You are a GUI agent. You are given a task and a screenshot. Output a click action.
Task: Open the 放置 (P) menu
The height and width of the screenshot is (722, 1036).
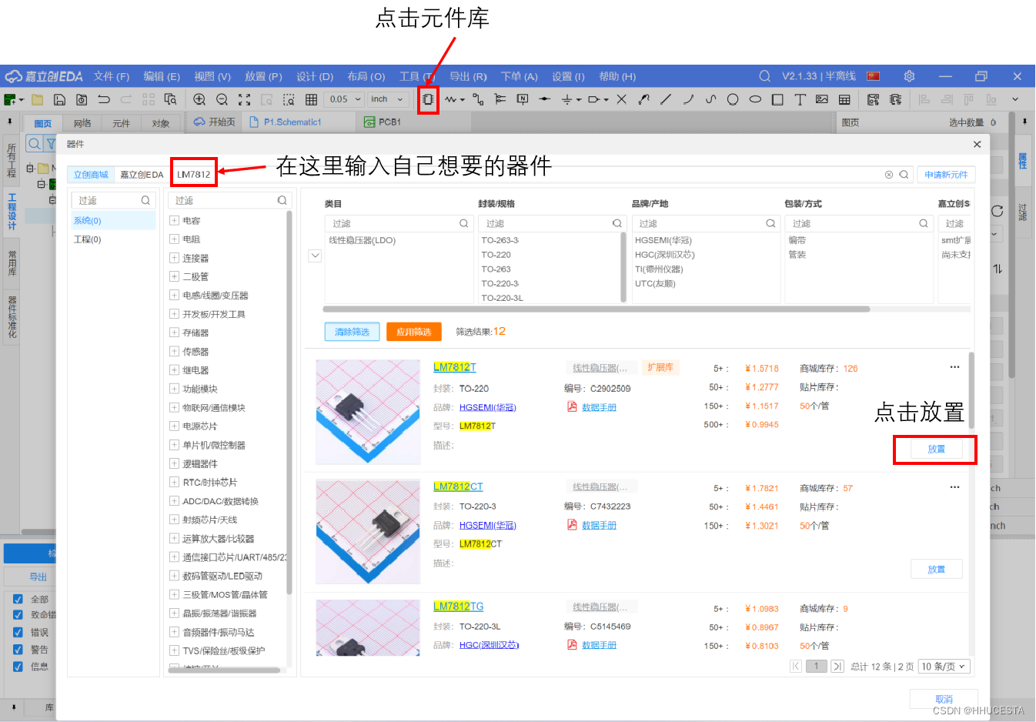point(263,76)
